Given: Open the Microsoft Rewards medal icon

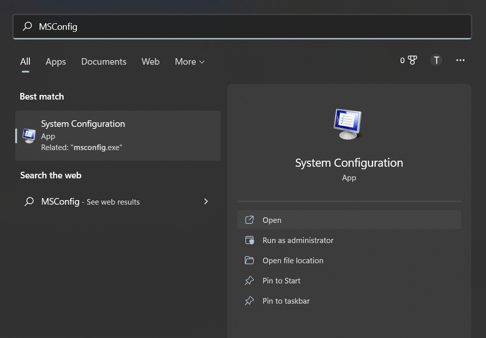Looking at the screenshot, I should coord(412,60).
